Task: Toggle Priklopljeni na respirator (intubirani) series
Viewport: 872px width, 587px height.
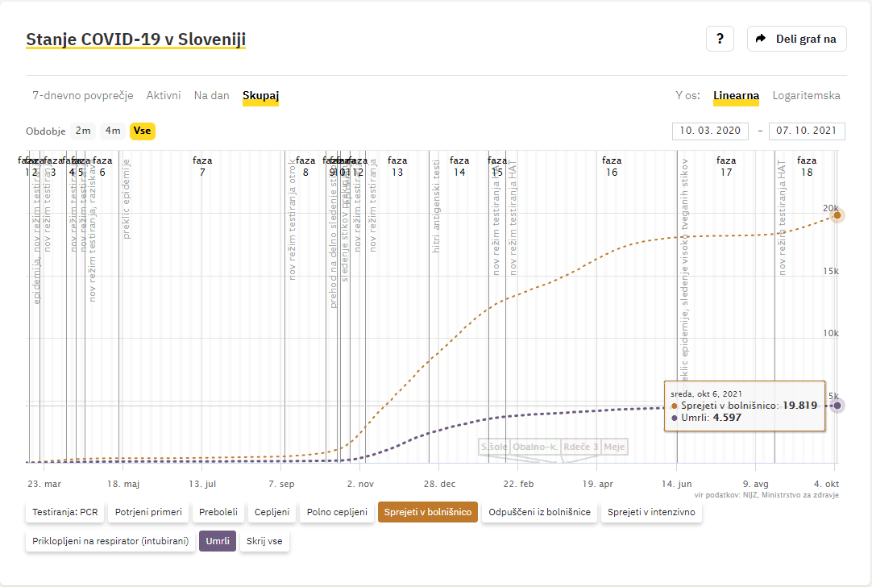Action: coord(110,541)
